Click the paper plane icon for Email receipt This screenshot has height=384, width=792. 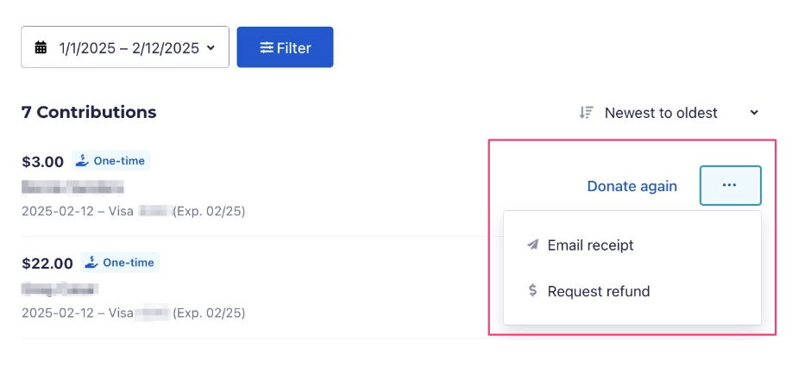tap(533, 245)
